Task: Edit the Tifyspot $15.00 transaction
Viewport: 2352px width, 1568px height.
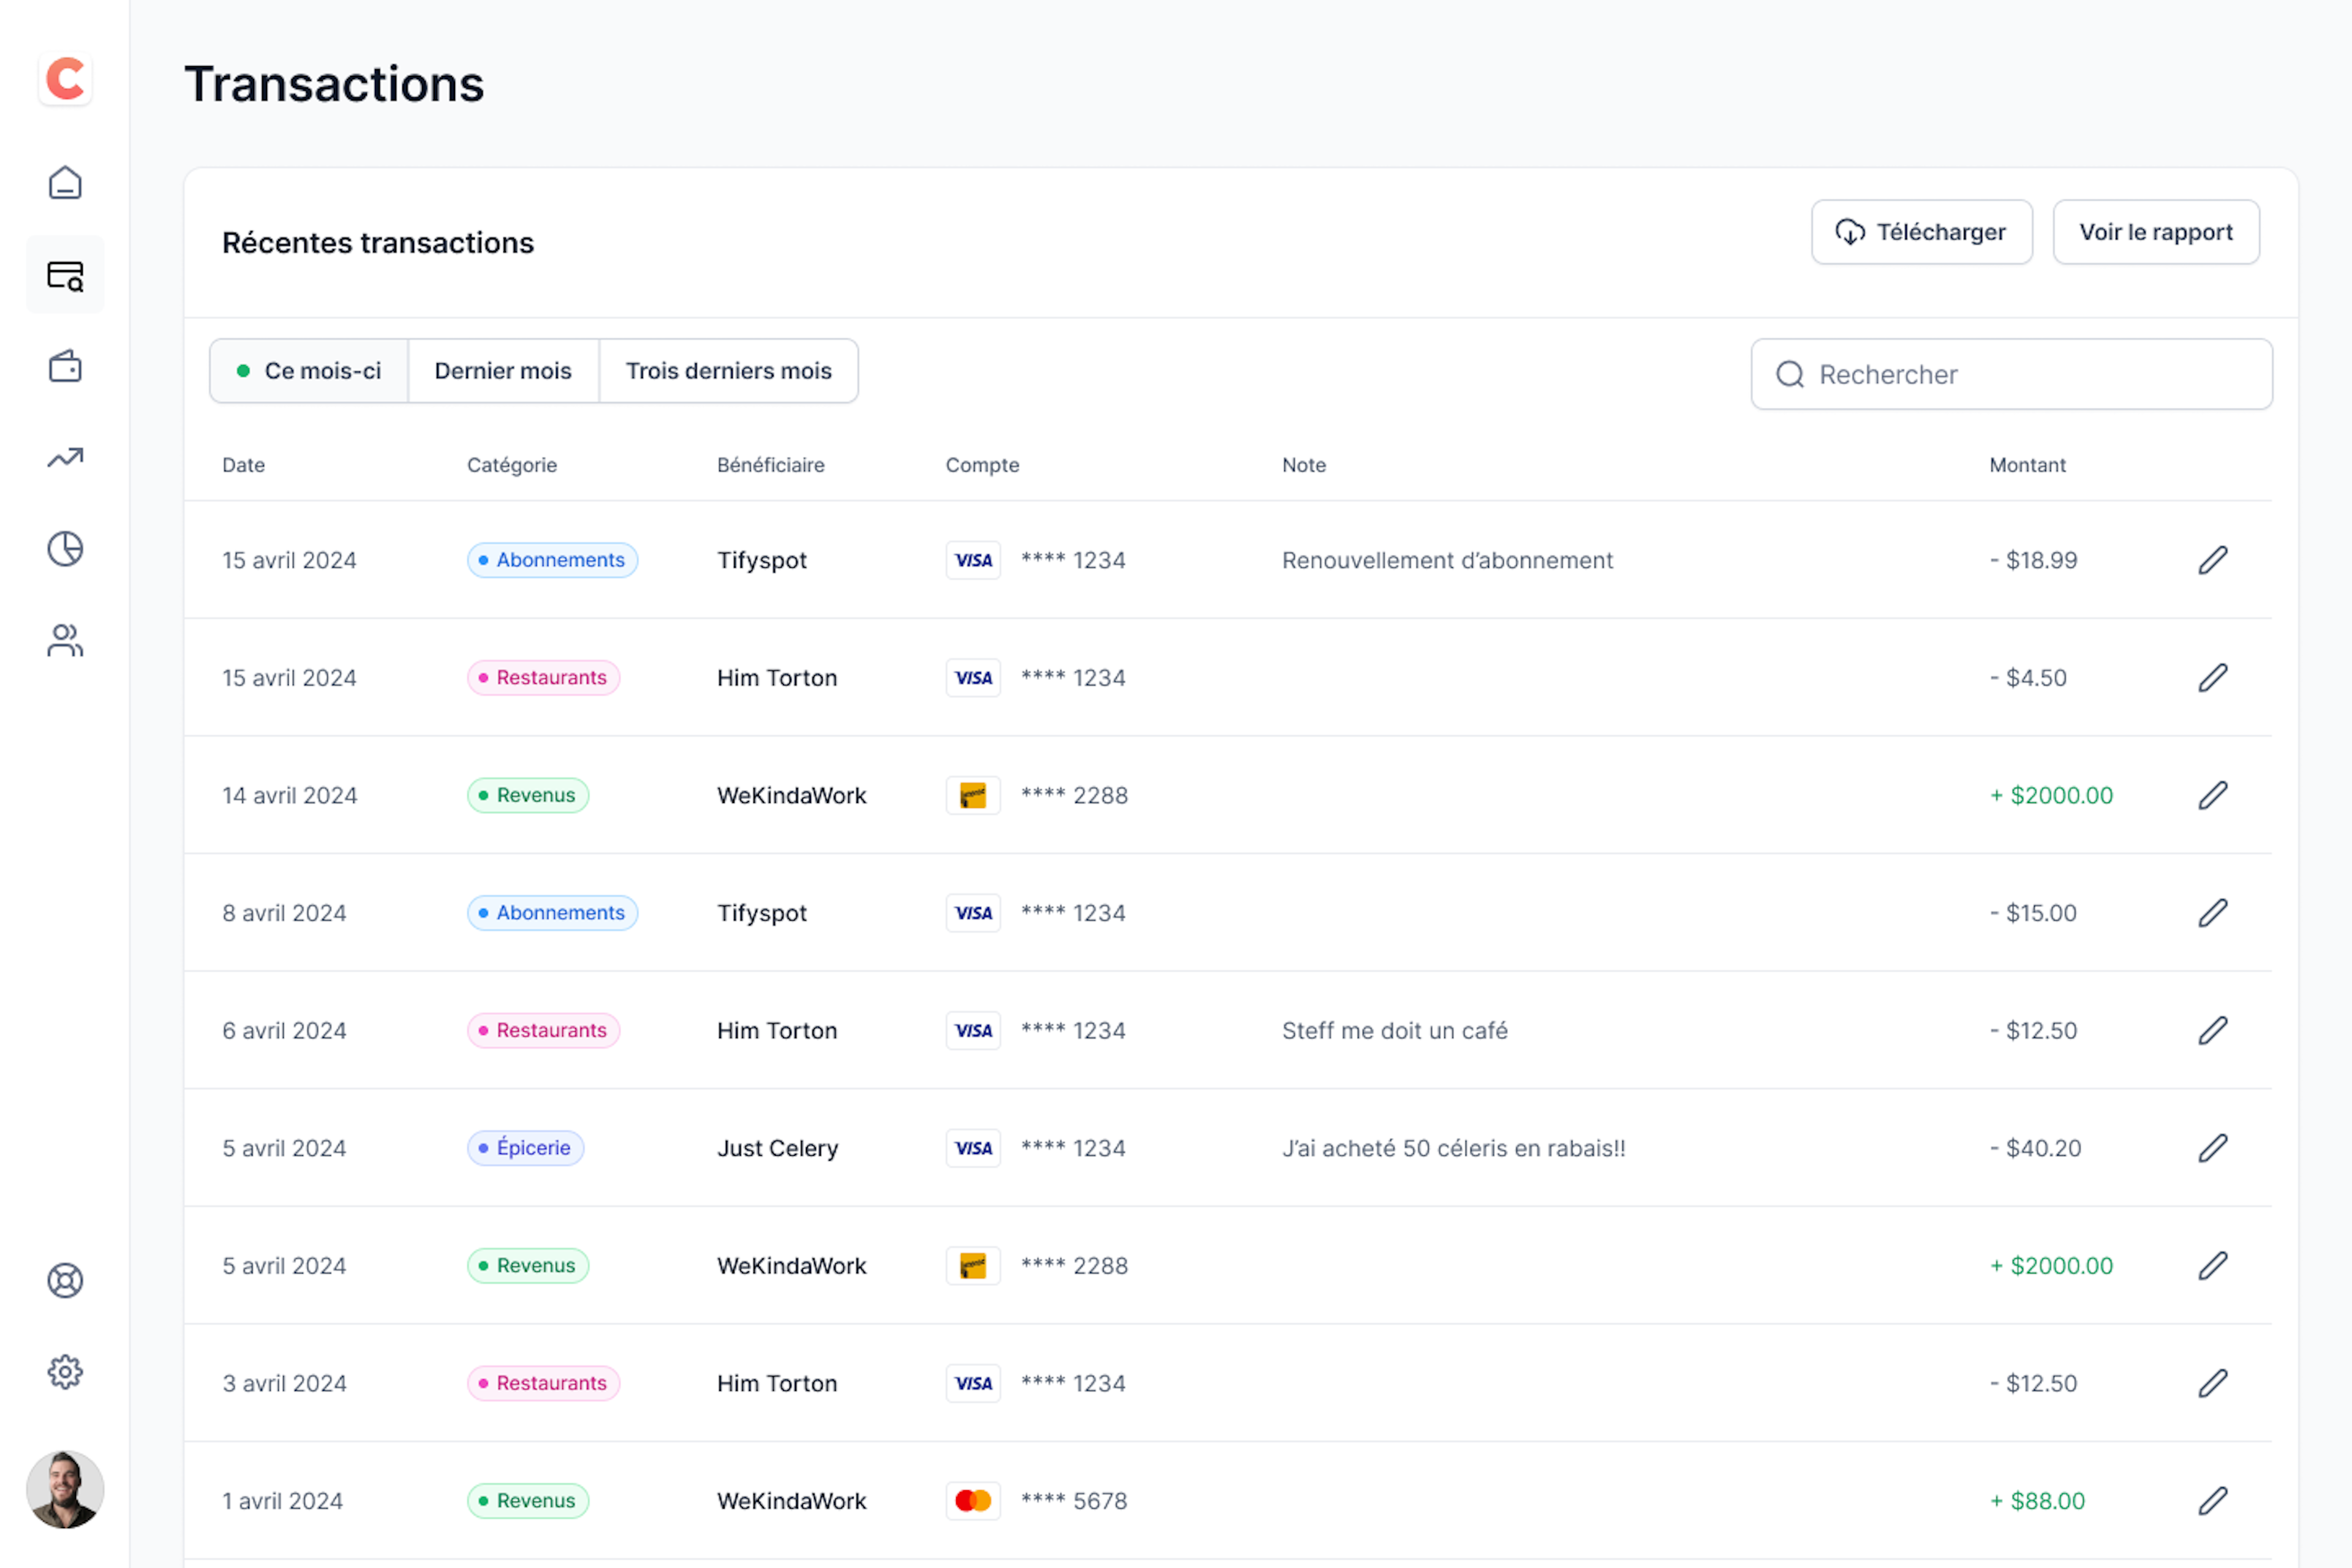Action: pyautogui.click(x=2213, y=913)
